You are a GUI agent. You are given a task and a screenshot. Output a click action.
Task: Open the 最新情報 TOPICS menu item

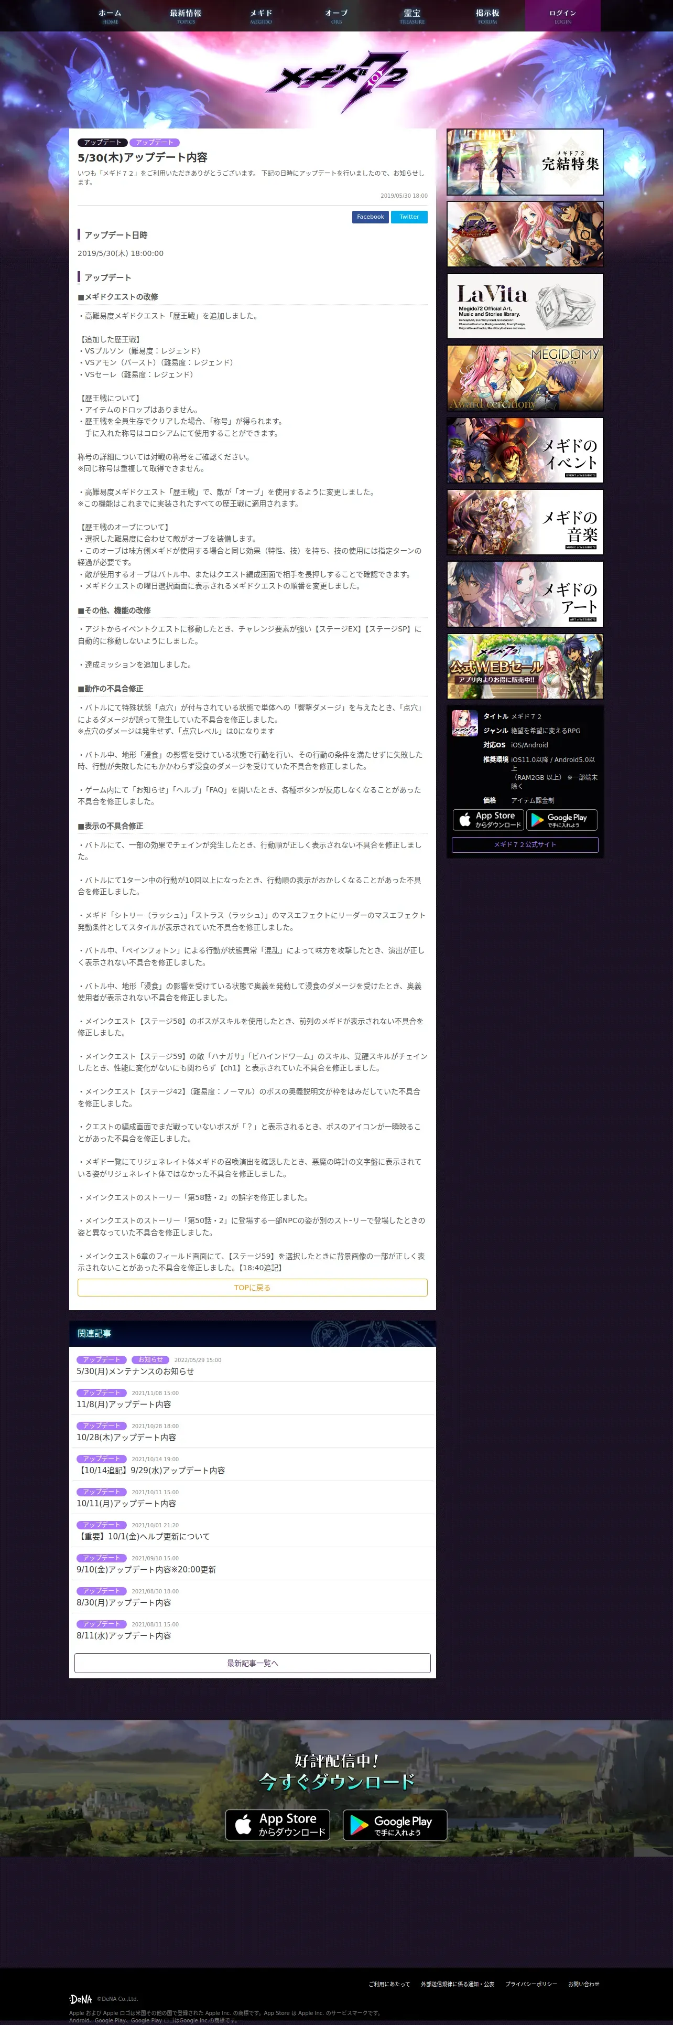[x=186, y=16]
